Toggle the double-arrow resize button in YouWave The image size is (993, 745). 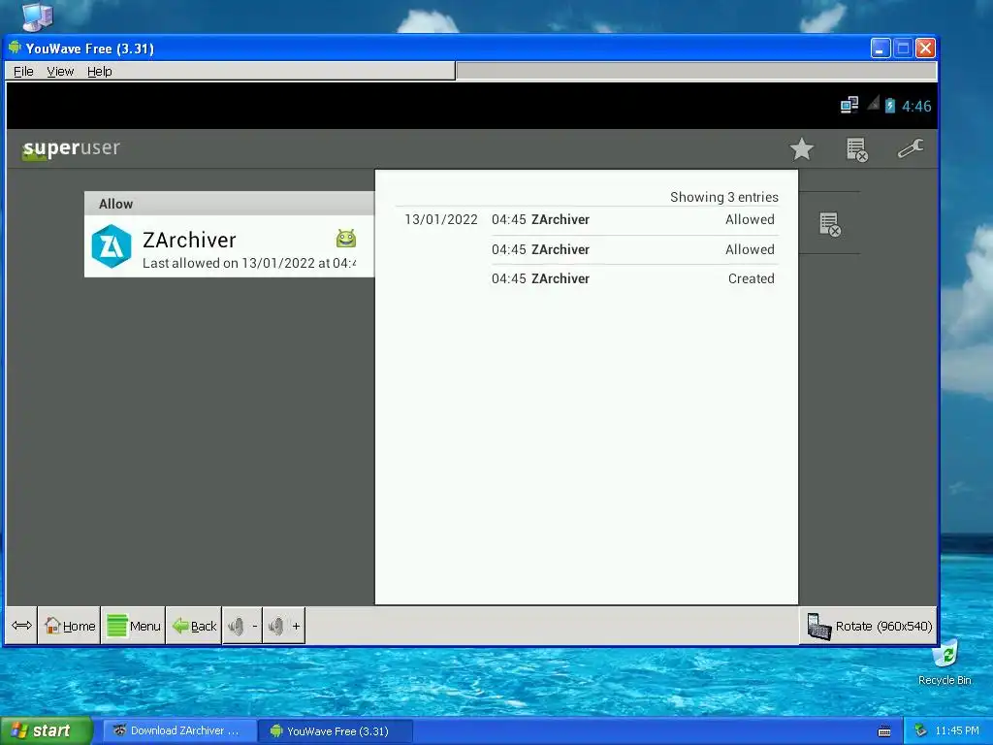click(x=21, y=626)
